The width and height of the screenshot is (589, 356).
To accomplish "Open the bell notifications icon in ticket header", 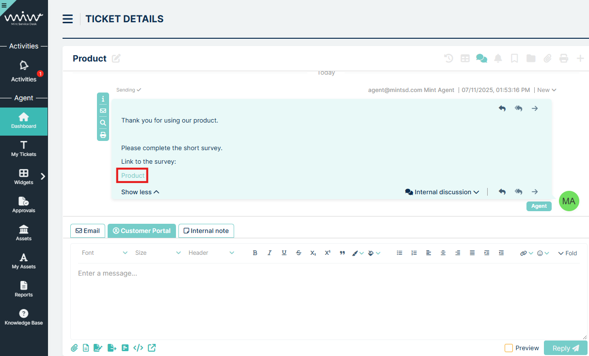I will pos(498,59).
